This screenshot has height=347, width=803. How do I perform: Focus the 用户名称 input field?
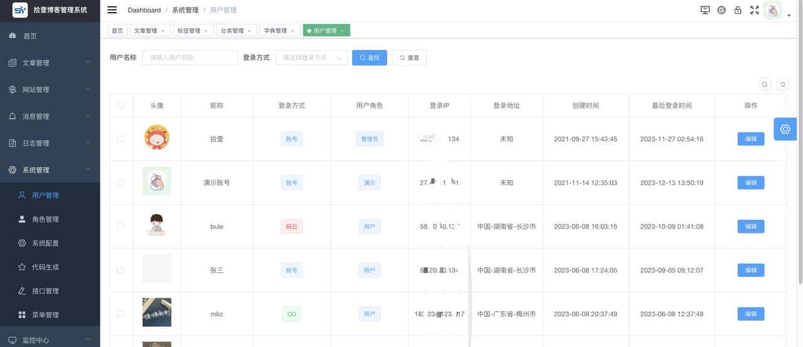click(190, 57)
